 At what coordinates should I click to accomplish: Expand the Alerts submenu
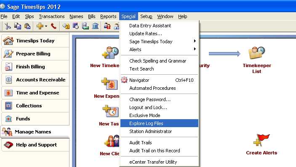(159, 50)
